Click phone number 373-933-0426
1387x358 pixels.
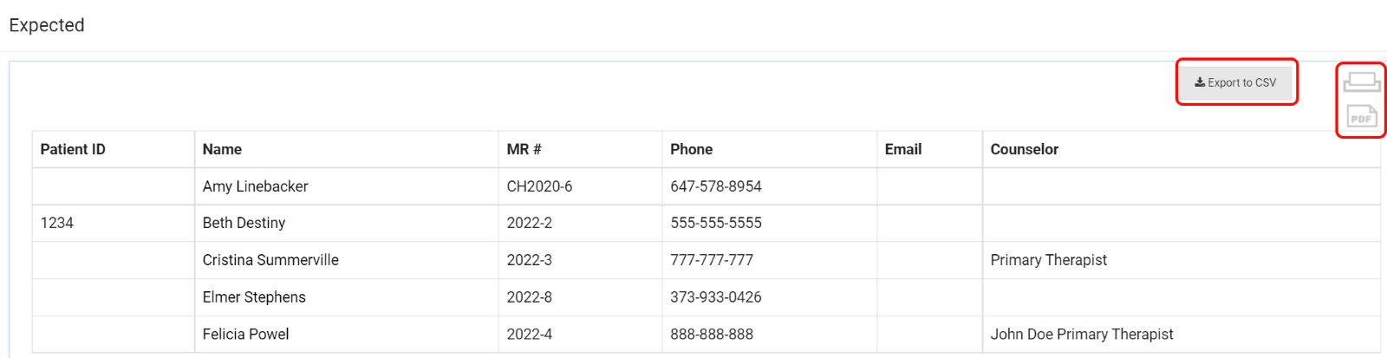715,297
